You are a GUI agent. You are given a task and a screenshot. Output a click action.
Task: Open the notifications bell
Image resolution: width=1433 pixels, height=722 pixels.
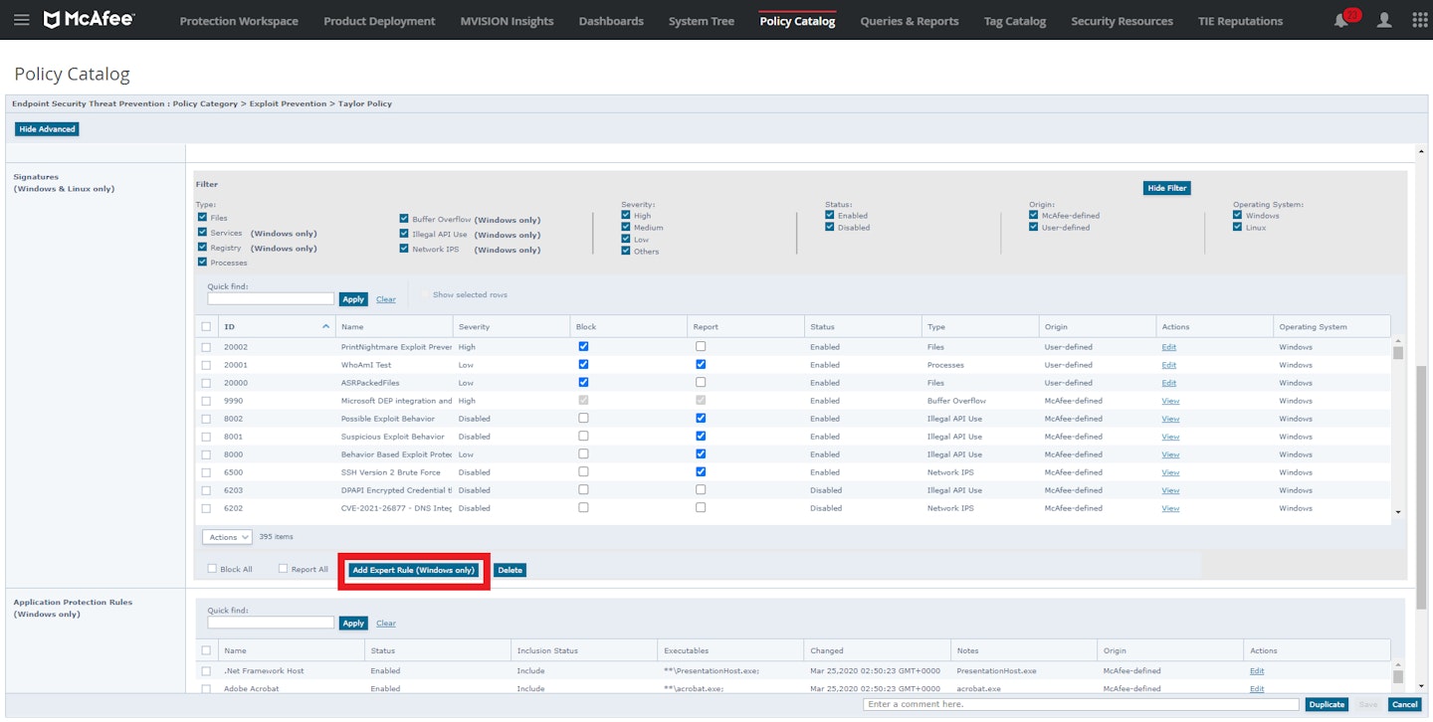click(1343, 20)
